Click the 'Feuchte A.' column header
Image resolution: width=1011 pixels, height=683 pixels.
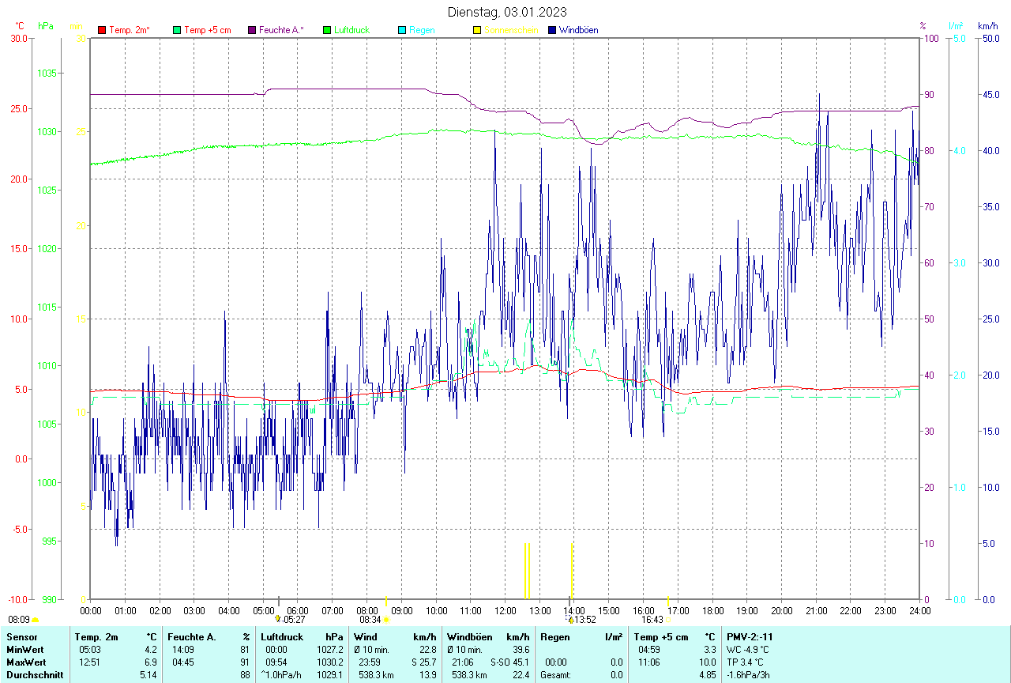coord(192,637)
